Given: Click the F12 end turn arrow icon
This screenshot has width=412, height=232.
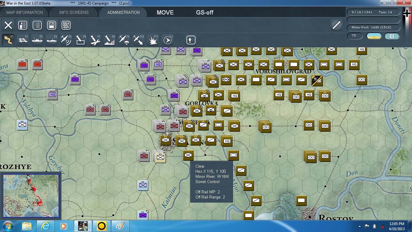Looking at the screenshot, I should (167, 40).
